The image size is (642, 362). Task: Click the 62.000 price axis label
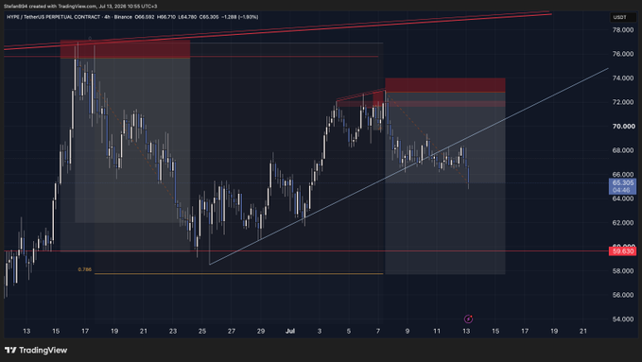pyautogui.click(x=623, y=223)
